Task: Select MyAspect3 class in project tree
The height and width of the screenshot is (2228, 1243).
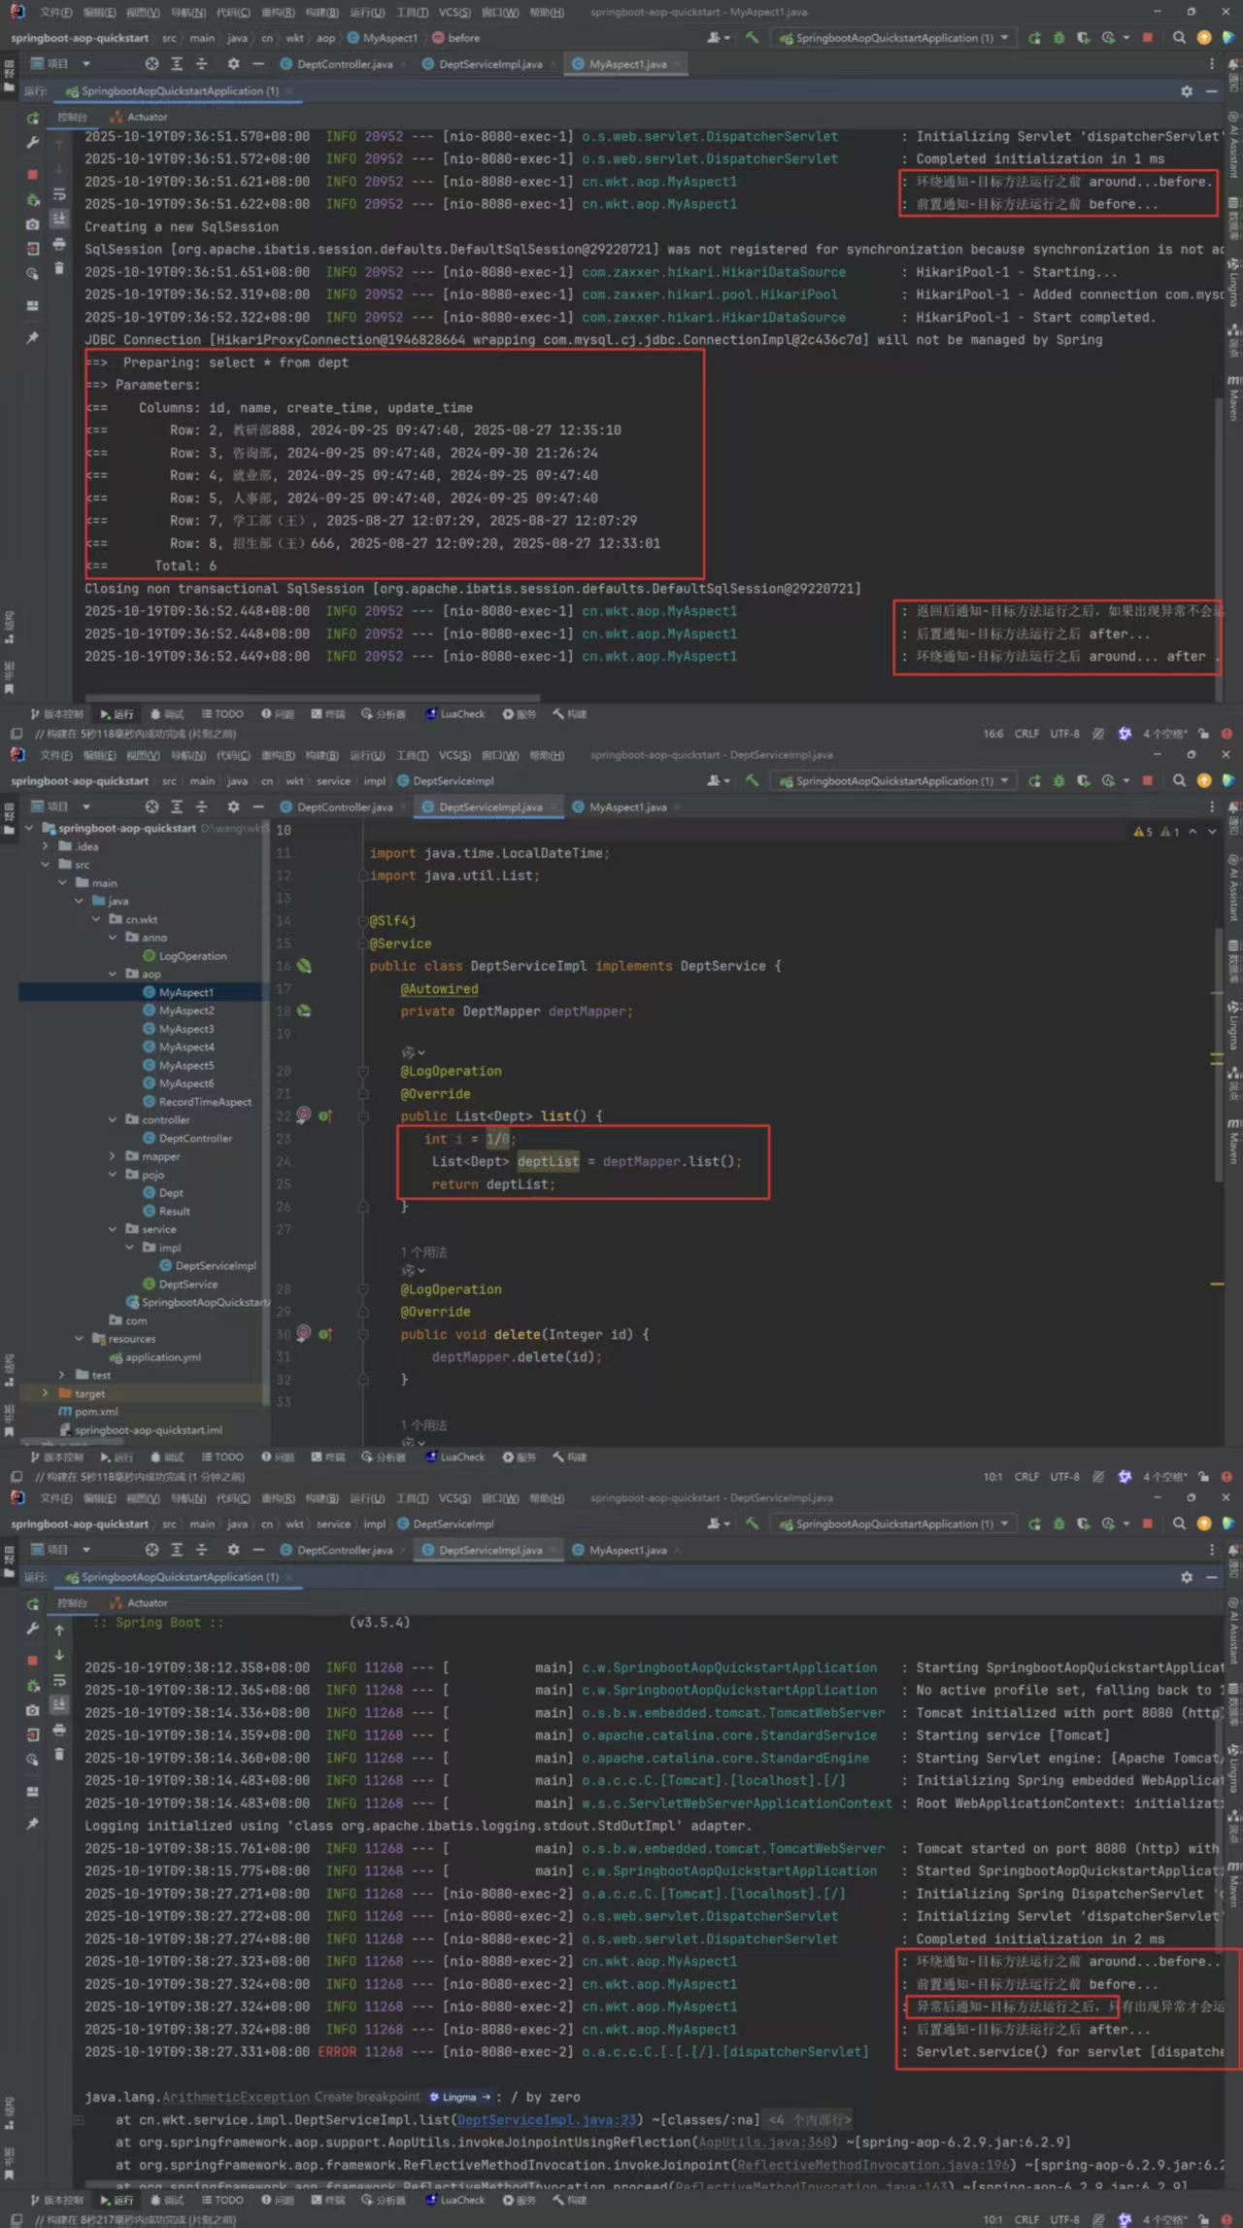Action: (x=185, y=1029)
